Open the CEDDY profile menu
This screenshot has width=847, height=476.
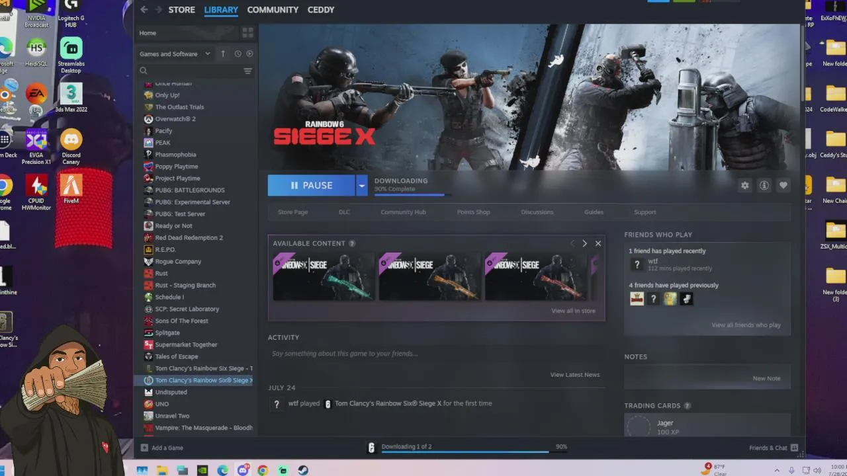click(321, 10)
